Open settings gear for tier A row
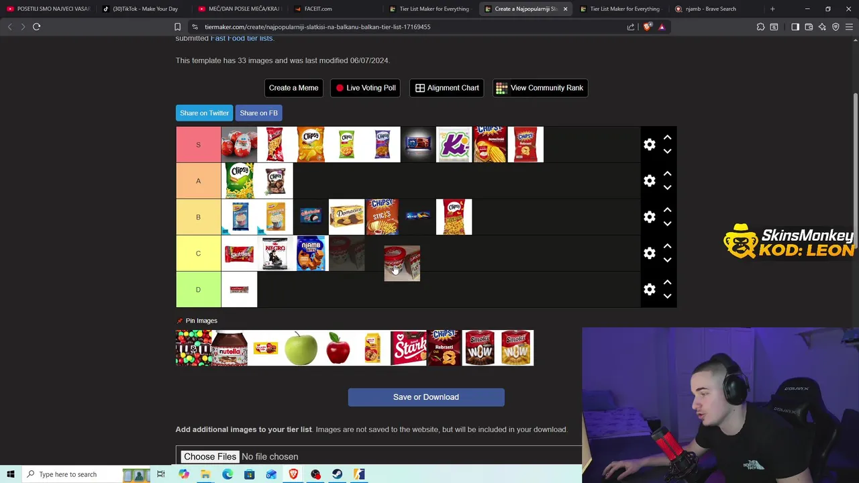The width and height of the screenshot is (859, 483). (649, 180)
